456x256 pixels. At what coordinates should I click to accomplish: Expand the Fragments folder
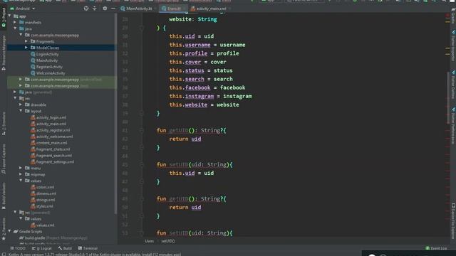26,41
